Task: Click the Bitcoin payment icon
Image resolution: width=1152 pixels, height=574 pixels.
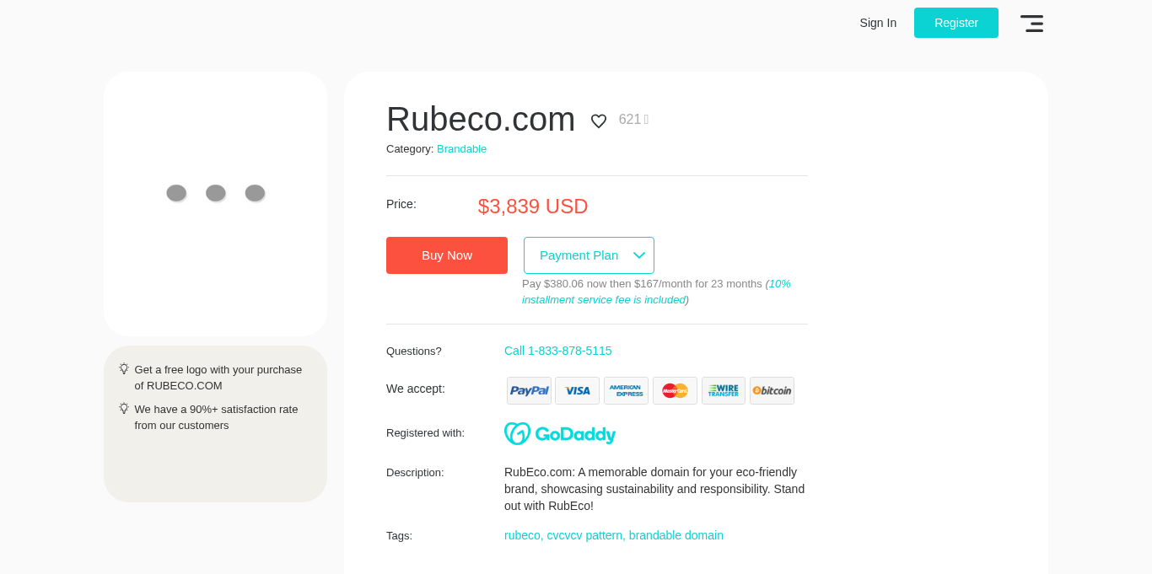Action: click(x=772, y=391)
